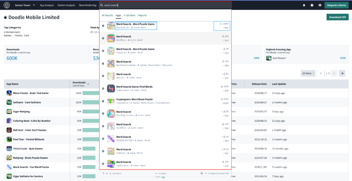Open the notifications bell
The width and height of the screenshot is (352, 181).
click(304, 5)
